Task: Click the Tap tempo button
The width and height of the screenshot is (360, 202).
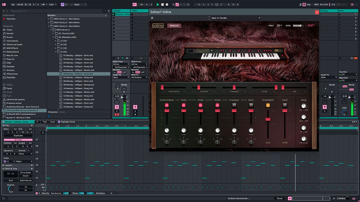Action: pos(13,4)
